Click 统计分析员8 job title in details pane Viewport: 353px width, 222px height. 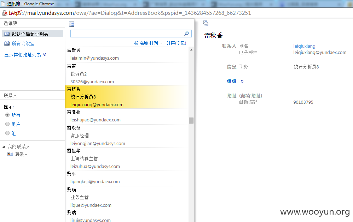pyautogui.click(x=306, y=67)
